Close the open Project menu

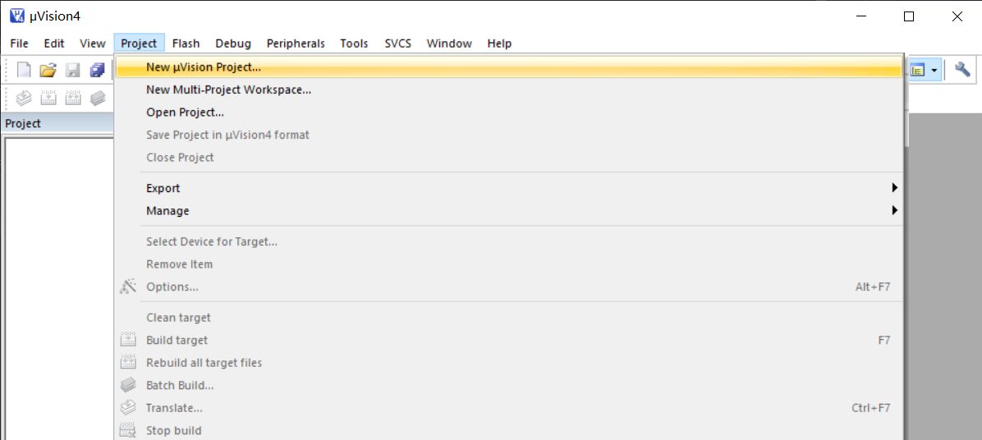(139, 44)
